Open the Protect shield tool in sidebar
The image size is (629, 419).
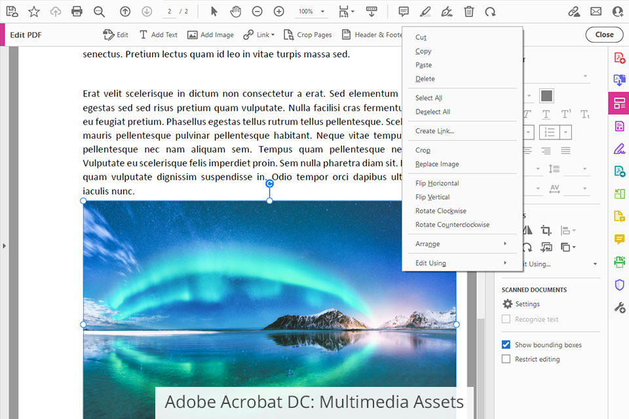point(619,285)
